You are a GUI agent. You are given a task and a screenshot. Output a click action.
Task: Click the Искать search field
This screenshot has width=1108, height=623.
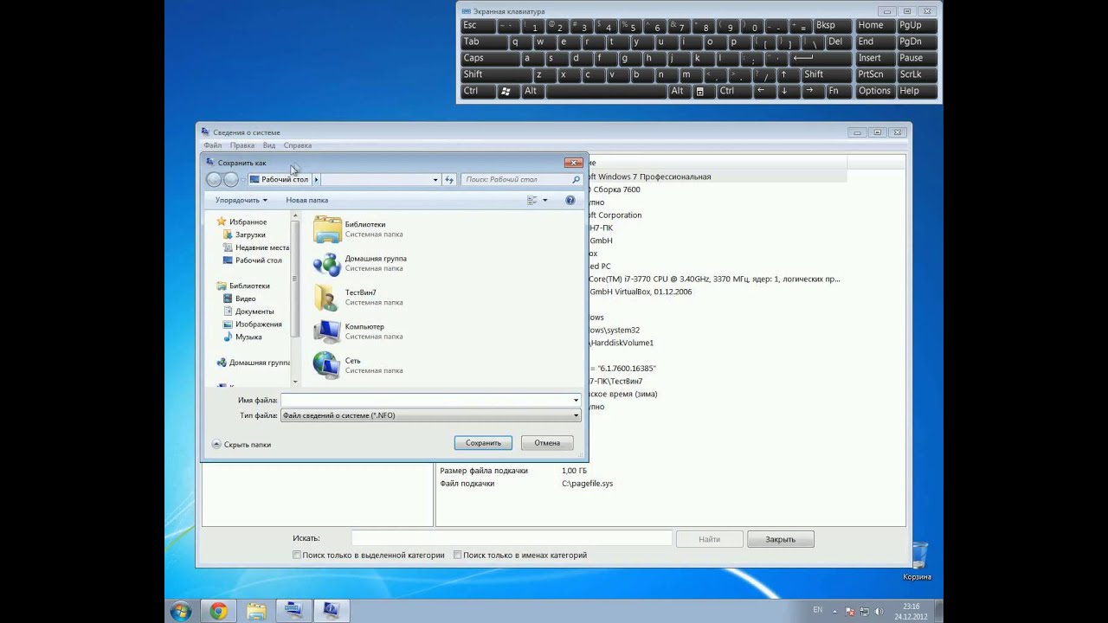coord(512,539)
